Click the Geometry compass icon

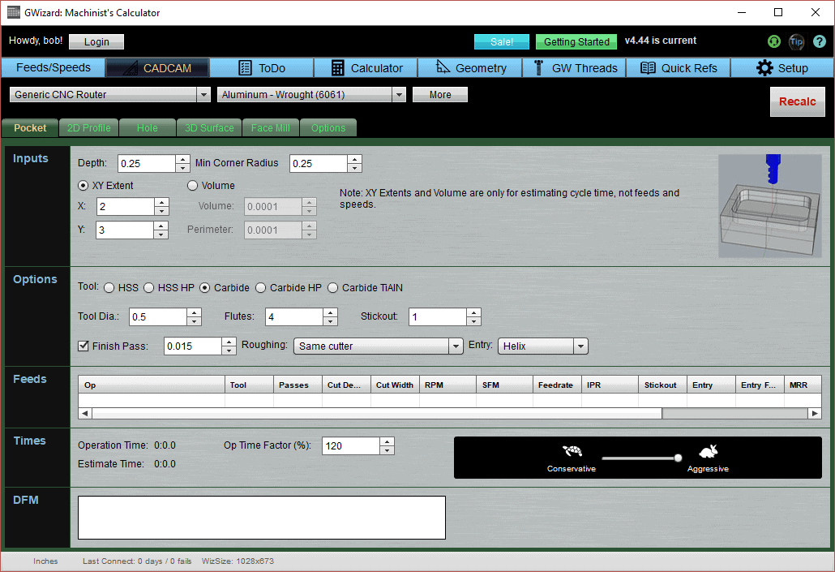(x=441, y=68)
